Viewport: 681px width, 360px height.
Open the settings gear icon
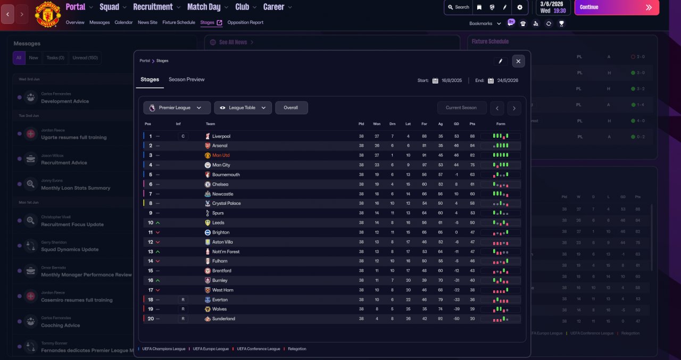tap(520, 7)
